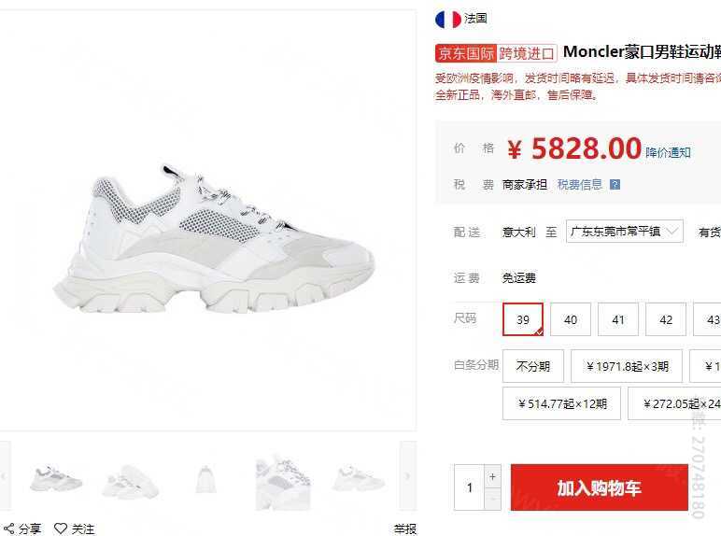Select the shoe bag thumbnail image

pos(205,478)
